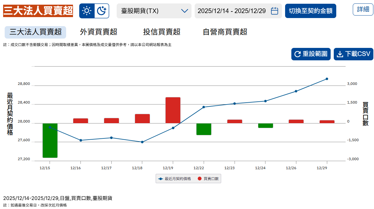Click the 詳細 button
The image size is (374, 209).
363,9
